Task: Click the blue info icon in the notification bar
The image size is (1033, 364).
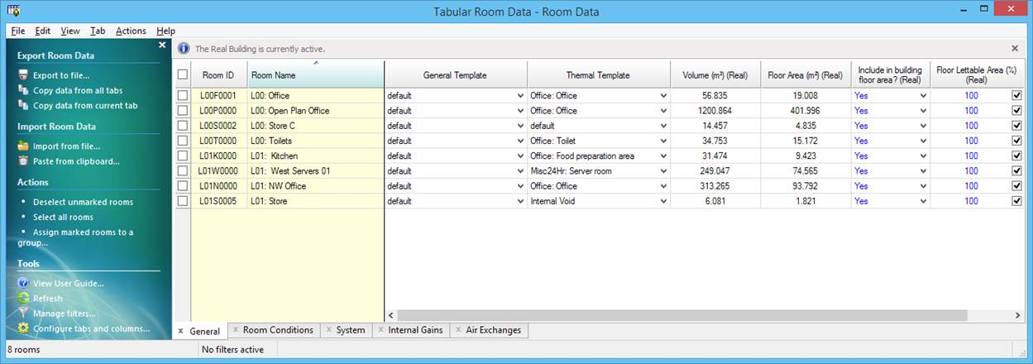Action: (184, 49)
